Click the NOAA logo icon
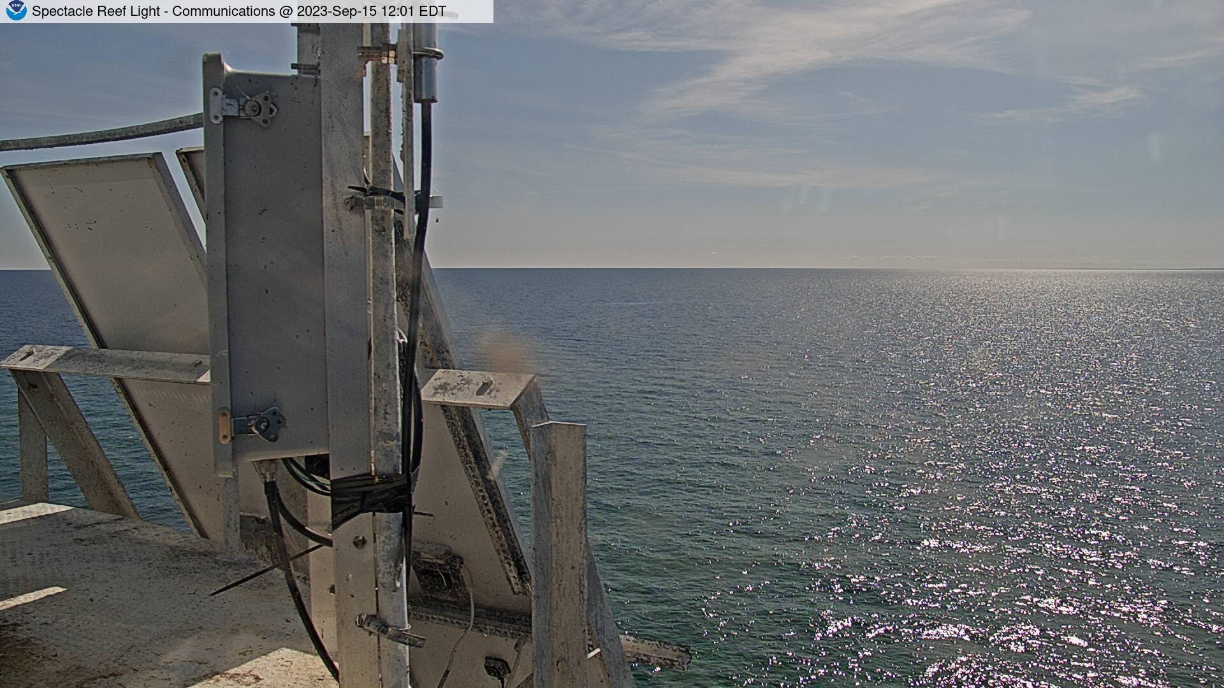Image resolution: width=1224 pixels, height=688 pixels. coord(15,11)
